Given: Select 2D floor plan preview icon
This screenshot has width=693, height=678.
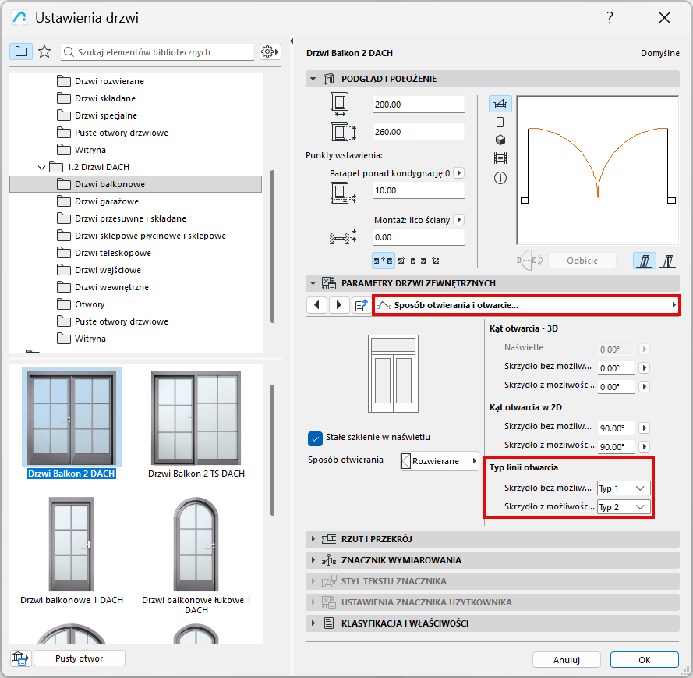Looking at the screenshot, I should click(x=500, y=105).
